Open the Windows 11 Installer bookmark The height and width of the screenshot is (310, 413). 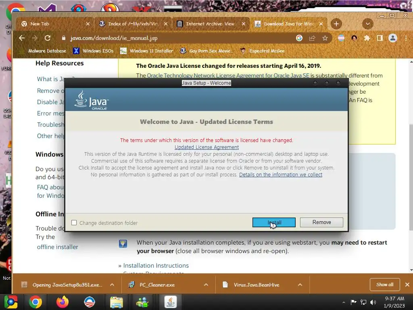tap(147, 51)
